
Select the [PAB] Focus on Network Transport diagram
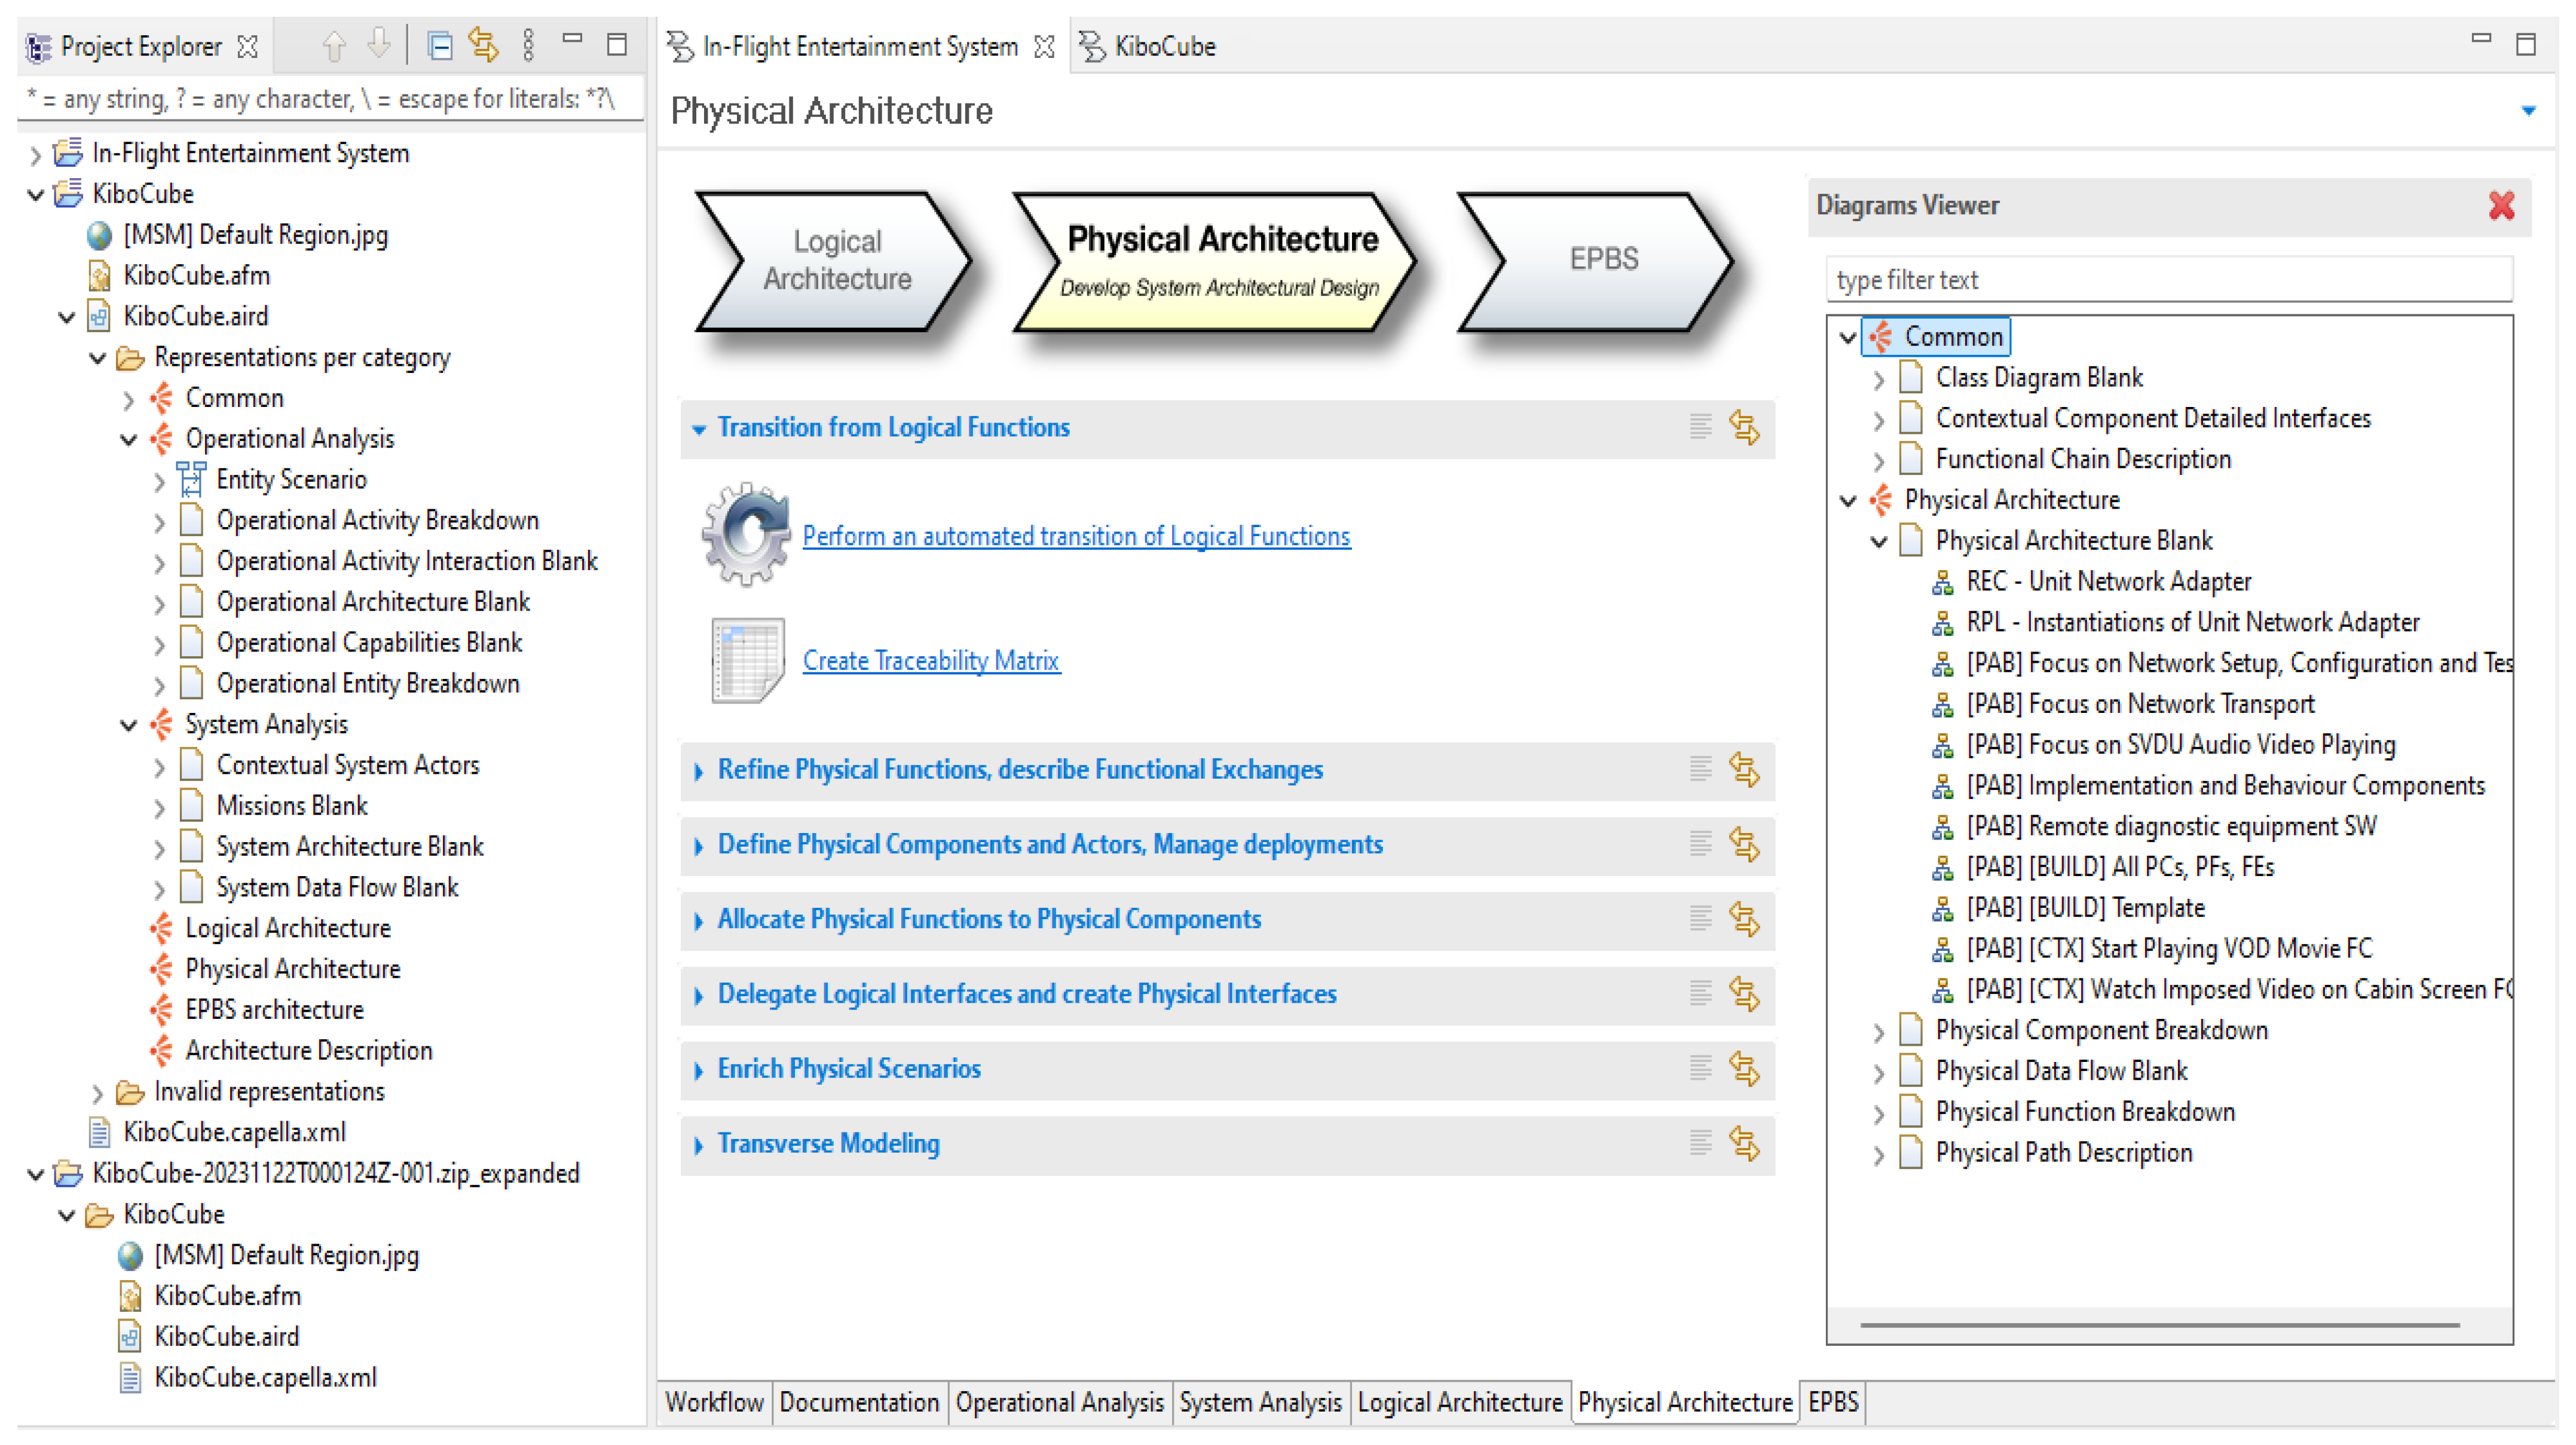point(2139,704)
